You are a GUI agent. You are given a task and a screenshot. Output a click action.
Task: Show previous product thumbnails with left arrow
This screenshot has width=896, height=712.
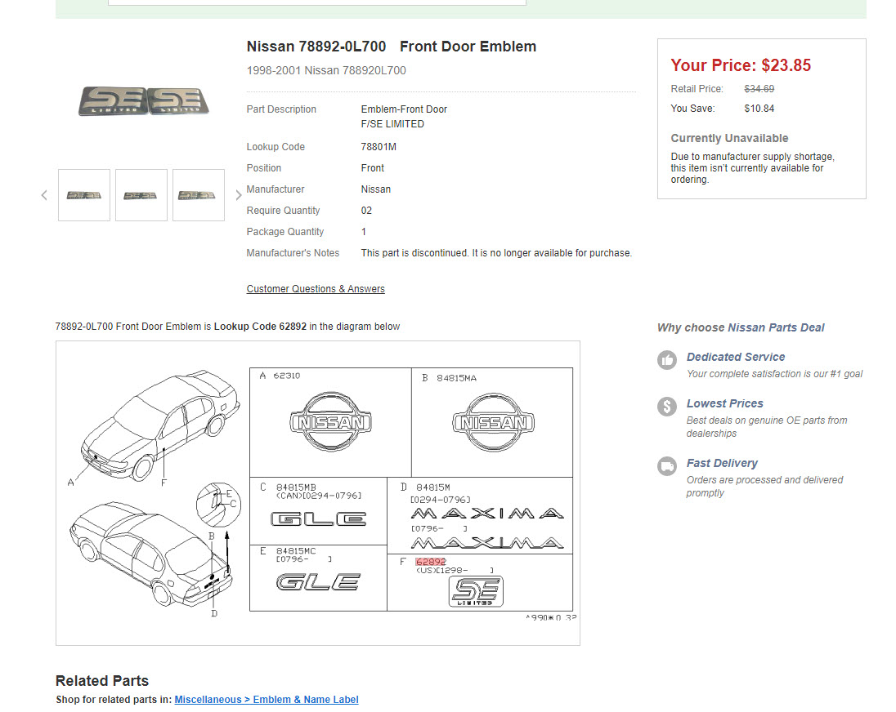[44, 195]
